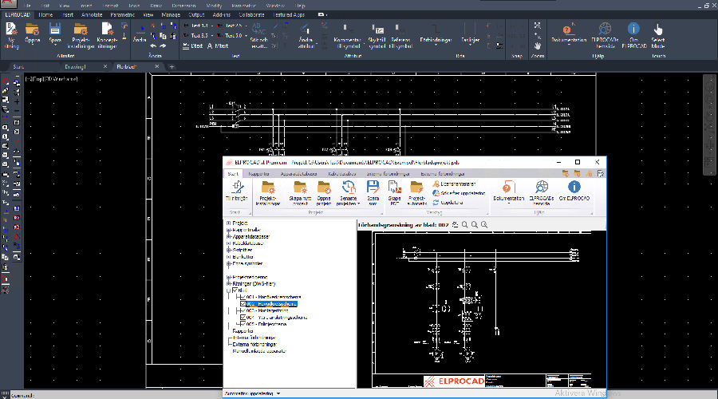Click the Öppna folder icon in the CAD ribbon
This screenshot has width=718, height=399.
tap(32, 30)
